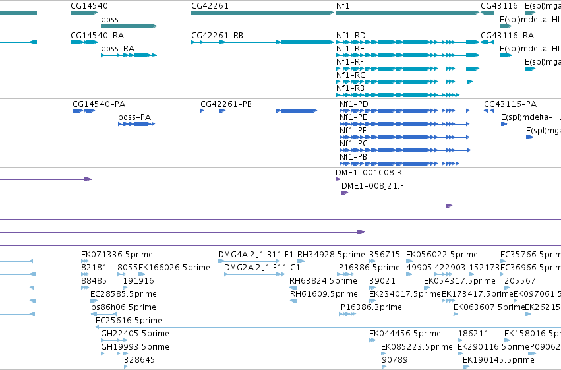
Task: Open the IP16386.5prime EST label
Action: (369, 268)
